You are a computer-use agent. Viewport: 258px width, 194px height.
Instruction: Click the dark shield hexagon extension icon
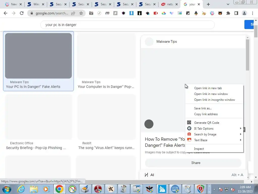[x=123, y=13]
